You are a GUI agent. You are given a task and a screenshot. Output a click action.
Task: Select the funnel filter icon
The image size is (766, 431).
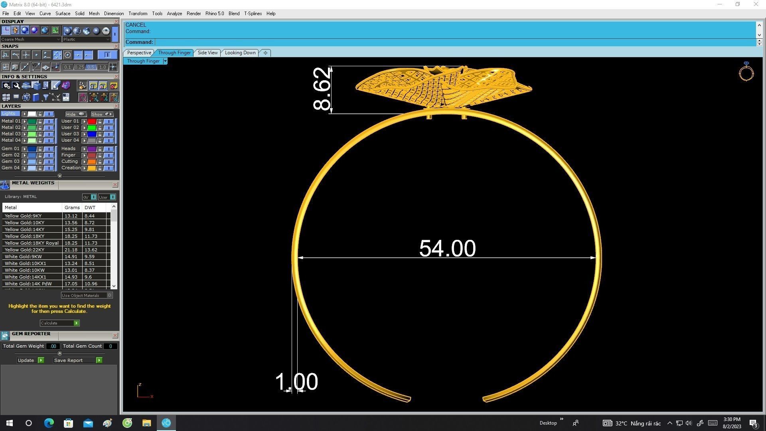[45, 97]
